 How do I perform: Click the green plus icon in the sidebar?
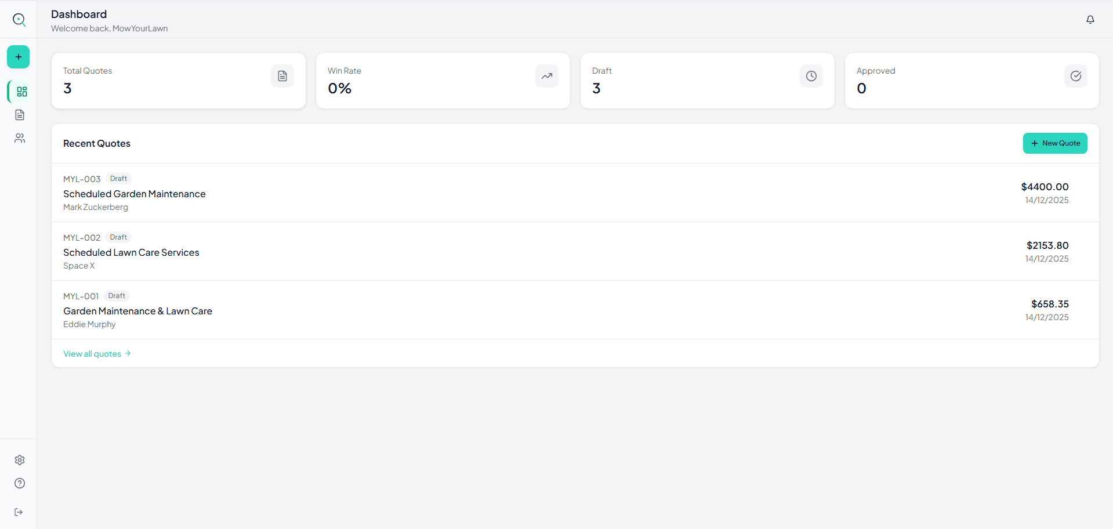click(18, 57)
